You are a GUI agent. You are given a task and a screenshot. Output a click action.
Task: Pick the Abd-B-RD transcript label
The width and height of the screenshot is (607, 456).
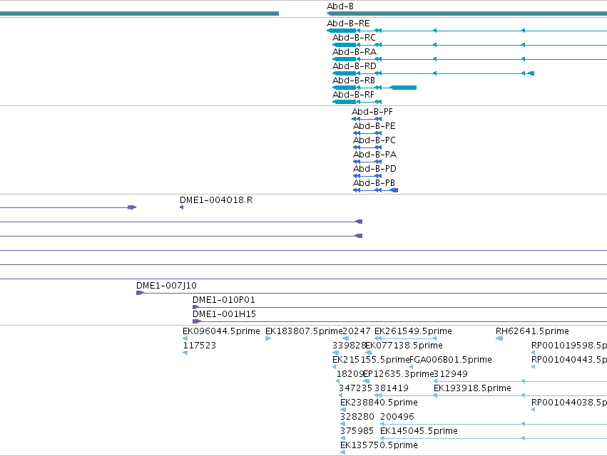354,66
